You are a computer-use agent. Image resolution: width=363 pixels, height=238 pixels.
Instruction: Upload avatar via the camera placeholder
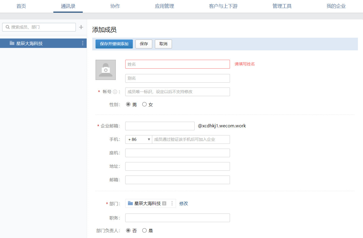point(106,70)
